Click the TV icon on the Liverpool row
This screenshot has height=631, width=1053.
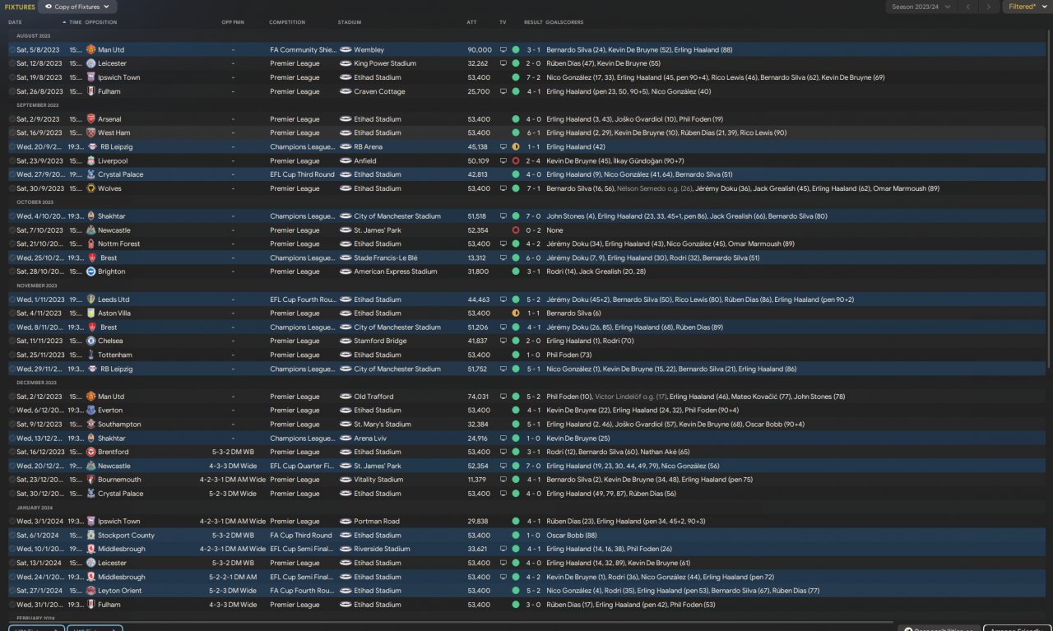503,160
